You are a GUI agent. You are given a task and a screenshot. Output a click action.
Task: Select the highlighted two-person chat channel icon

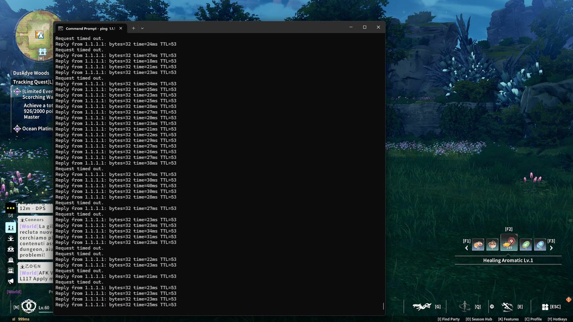(11, 227)
